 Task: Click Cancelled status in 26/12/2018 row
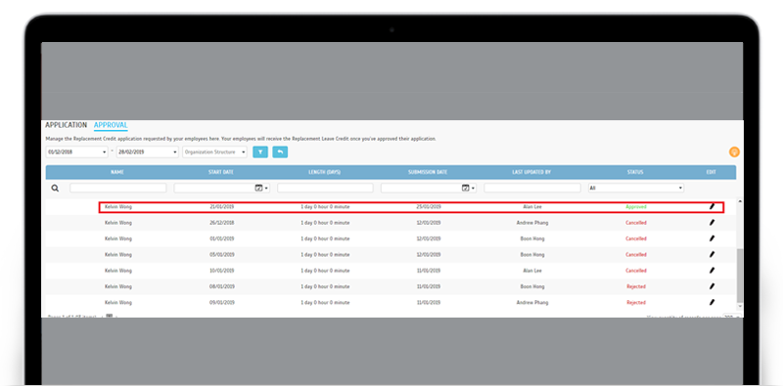point(636,223)
